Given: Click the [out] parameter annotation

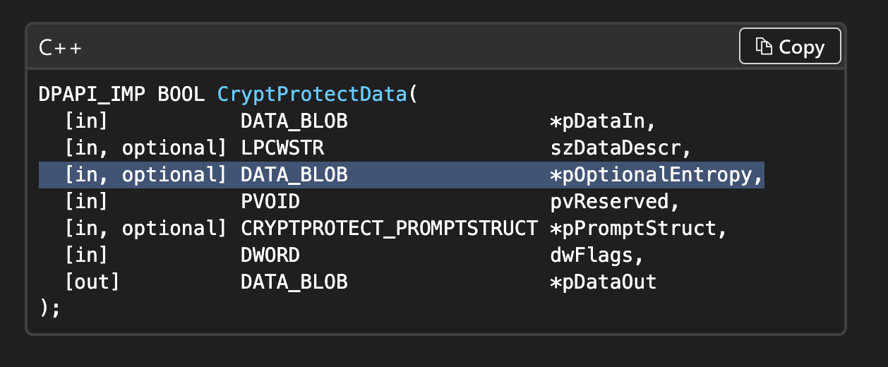Looking at the screenshot, I should [92, 282].
